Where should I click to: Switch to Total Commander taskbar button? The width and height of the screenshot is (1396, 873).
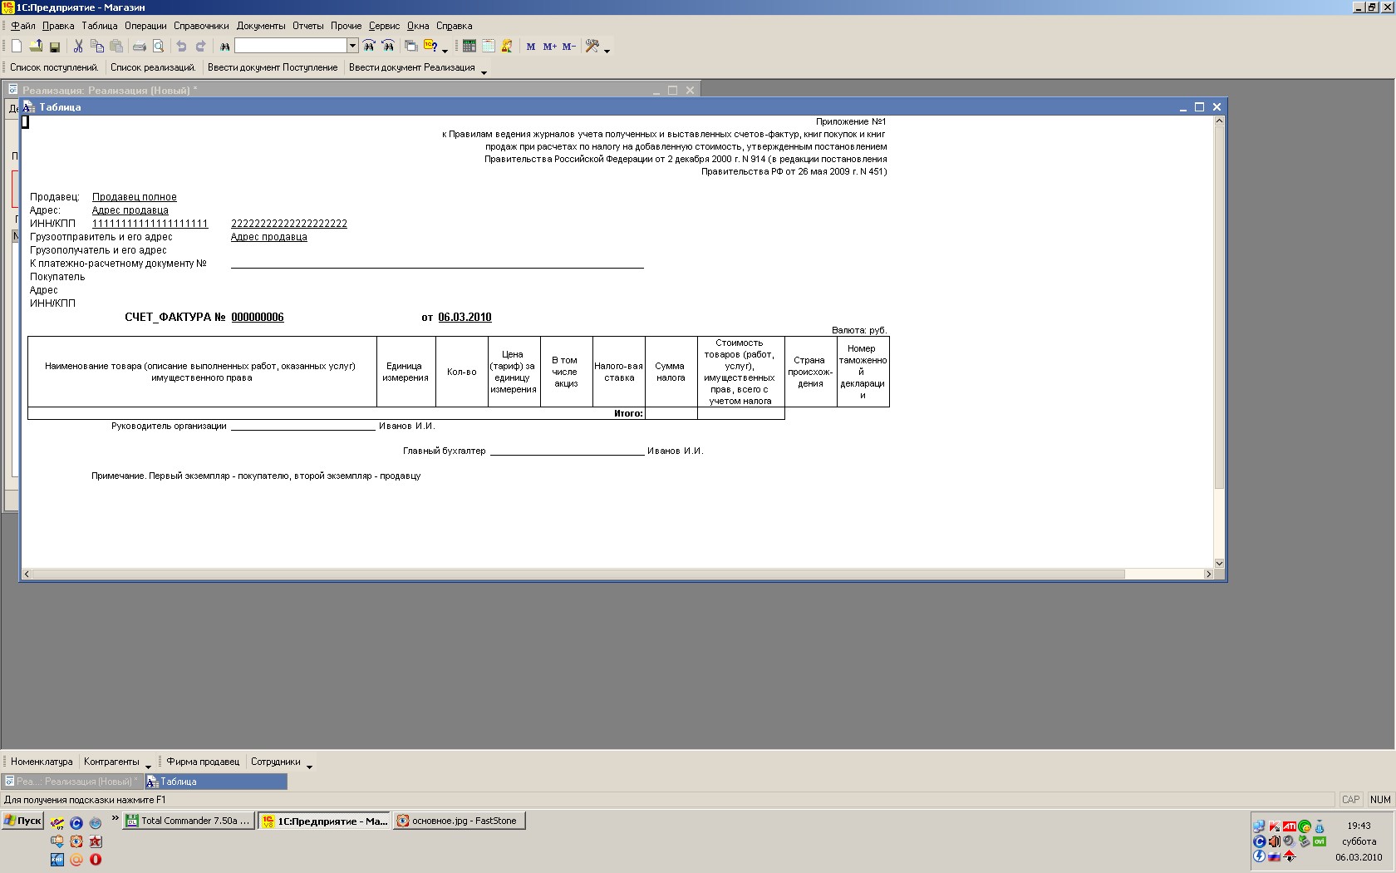coord(188,821)
